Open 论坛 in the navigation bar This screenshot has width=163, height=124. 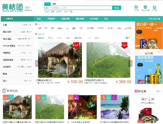tap(106, 19)
